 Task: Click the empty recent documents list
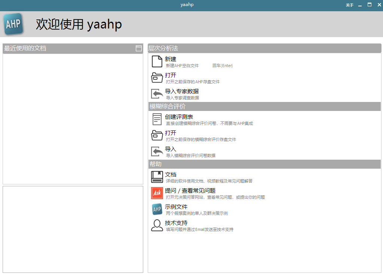pos(73,119)
